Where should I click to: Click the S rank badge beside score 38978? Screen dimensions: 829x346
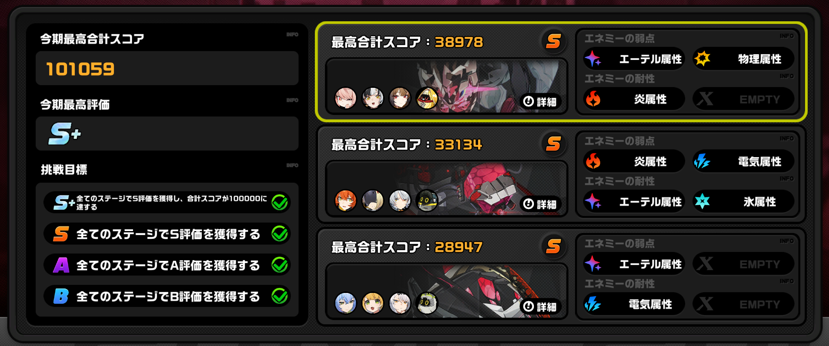click(x=553, y=41)
